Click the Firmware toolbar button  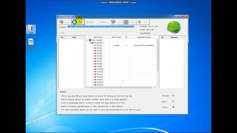tap(65, 22)
